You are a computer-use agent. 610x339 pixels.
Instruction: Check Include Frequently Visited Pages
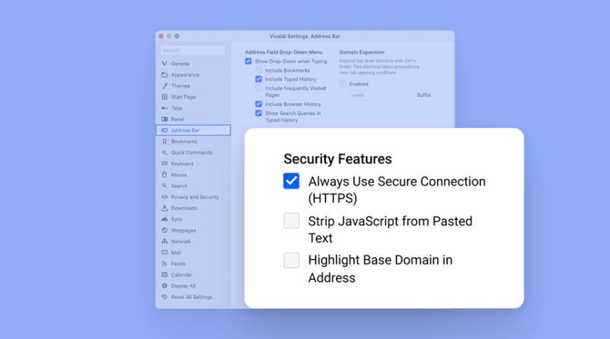click(x=259, y=88)
